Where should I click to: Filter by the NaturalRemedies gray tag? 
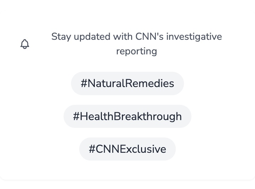coord(127,83)
